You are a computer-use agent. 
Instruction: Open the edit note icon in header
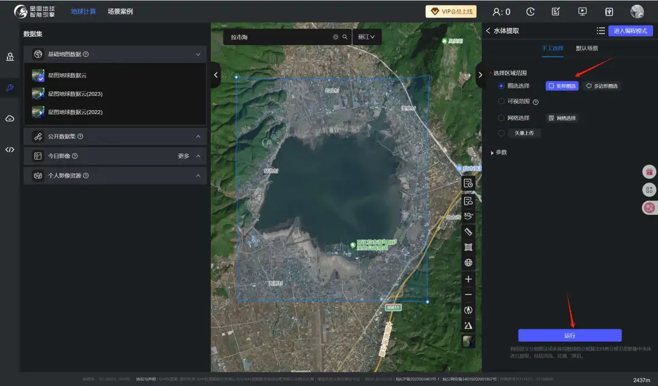556,12
